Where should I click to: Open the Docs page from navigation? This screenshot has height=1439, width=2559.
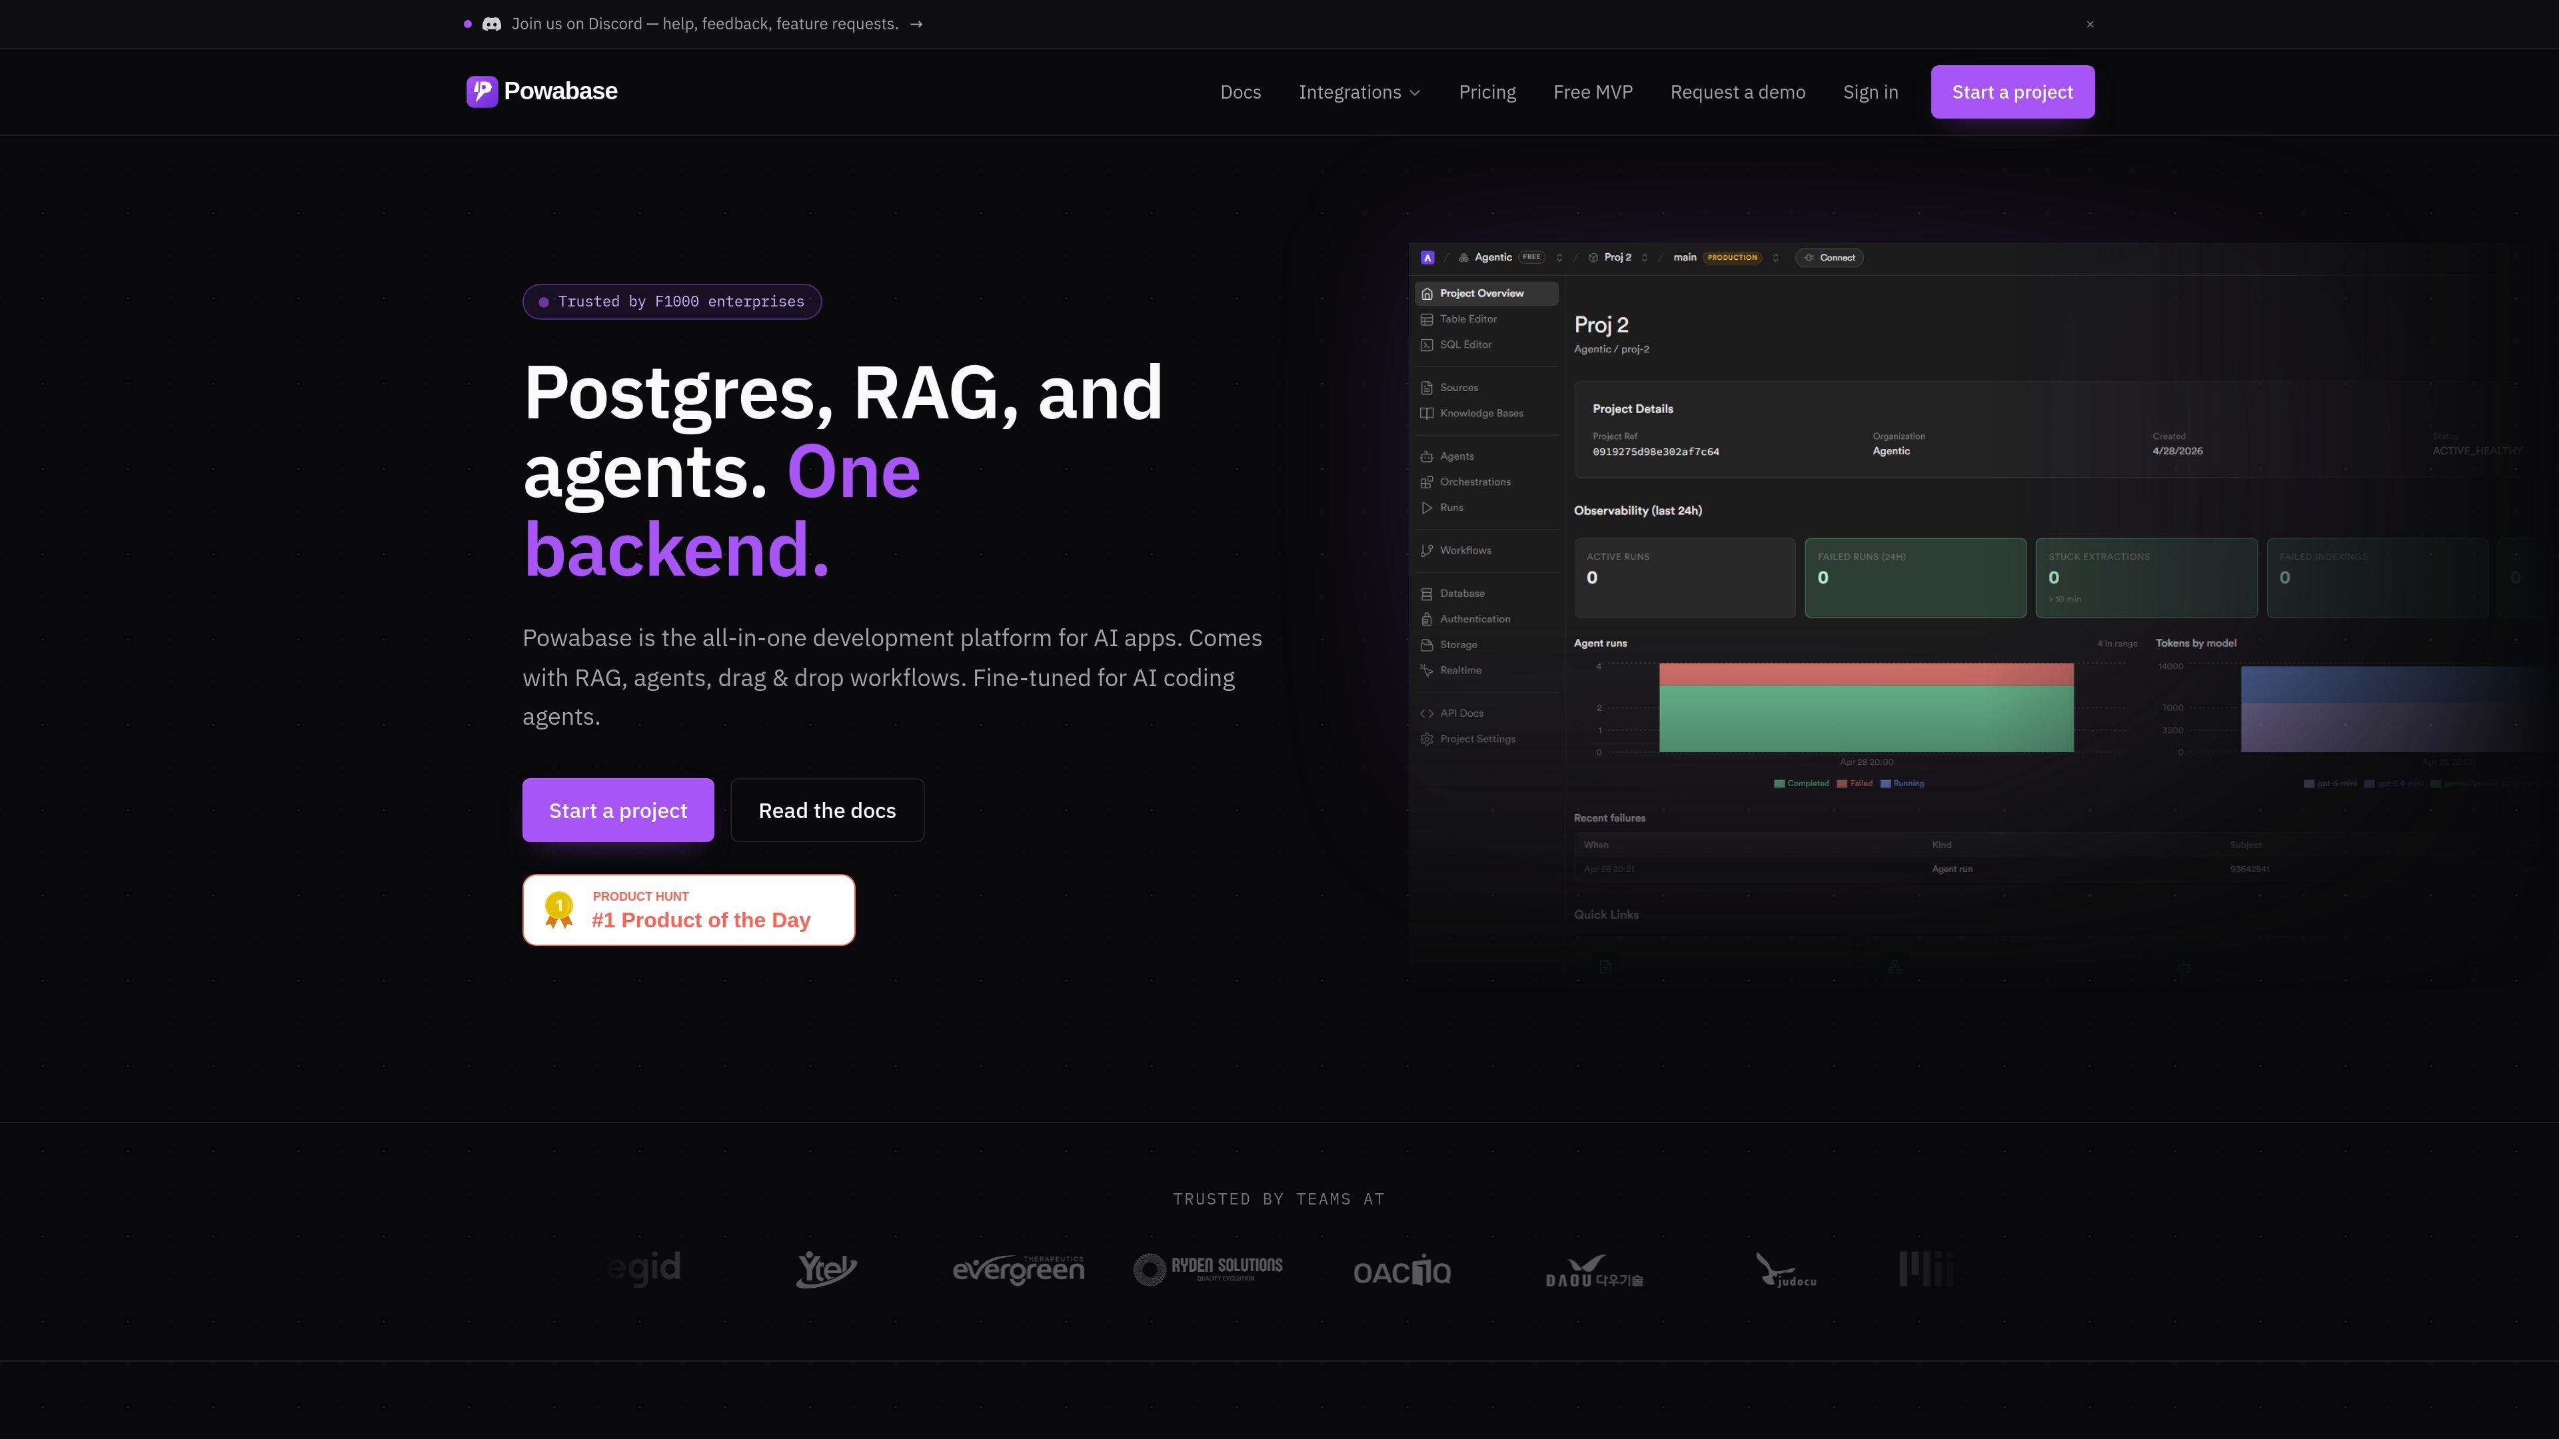[1241, 93]
